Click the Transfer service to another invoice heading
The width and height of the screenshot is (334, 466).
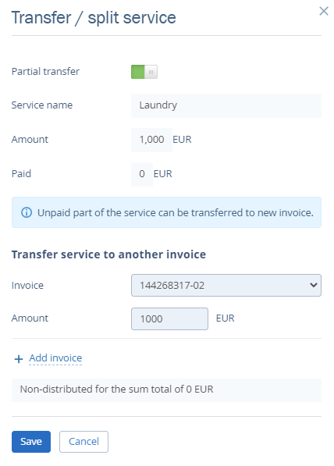point(108,254)
